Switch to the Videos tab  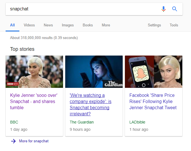[29, 25]
